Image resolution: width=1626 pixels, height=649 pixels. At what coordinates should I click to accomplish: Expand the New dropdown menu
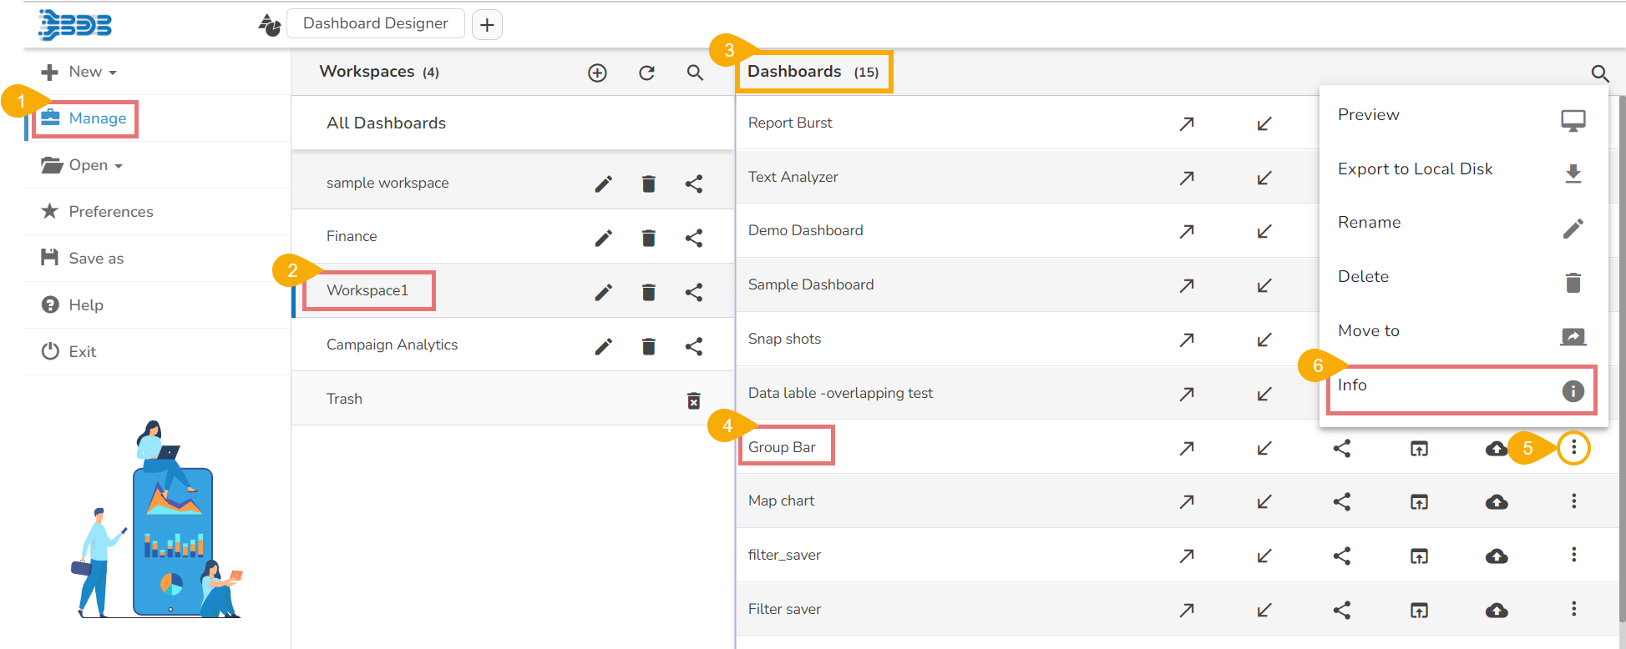click(80, 72)
